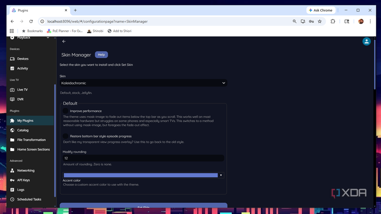
Task: Open a new browser tab
Action: [75, 10]
